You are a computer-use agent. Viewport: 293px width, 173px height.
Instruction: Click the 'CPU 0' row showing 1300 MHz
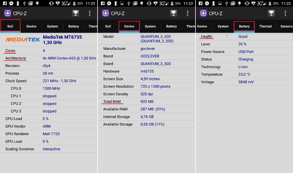coord(48,88)
